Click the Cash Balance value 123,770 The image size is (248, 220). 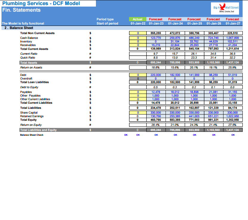[156, 38]
